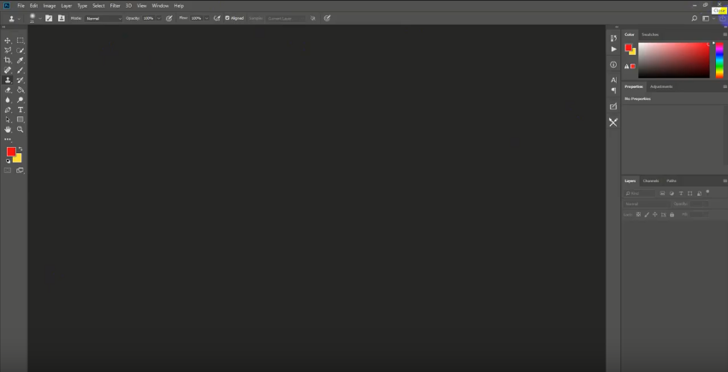This screenshot has height=372, width=728.
Task: Select the Horizontal Type tool
Action: (21, 110)
